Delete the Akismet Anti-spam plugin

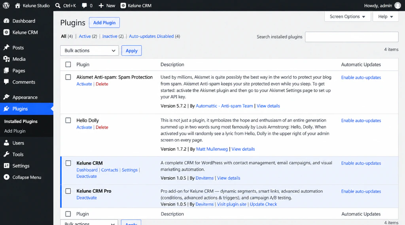point(102,84)
